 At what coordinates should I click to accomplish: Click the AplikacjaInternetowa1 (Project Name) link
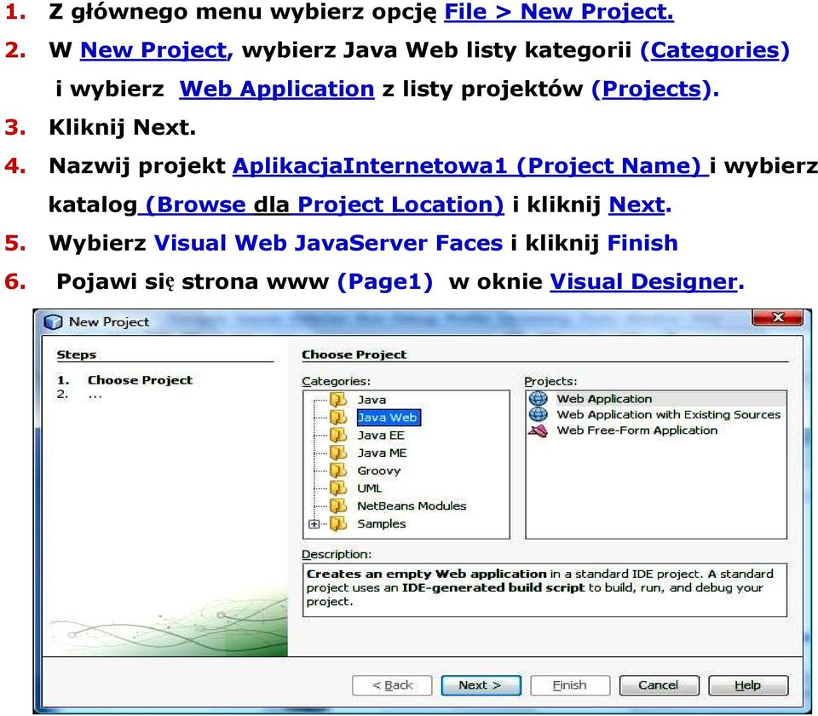[x=470, y=166]
